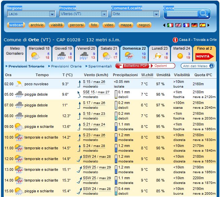Open the video button
This screenshot has width=220, height=197.
click(109, 25)
